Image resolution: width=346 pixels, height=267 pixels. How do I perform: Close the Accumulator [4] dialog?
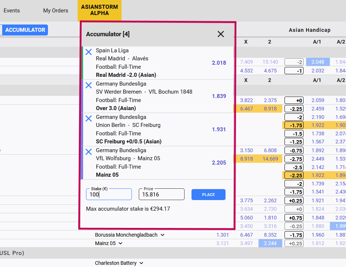click(221, 34)
